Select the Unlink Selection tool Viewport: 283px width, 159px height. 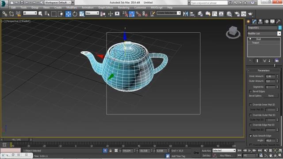click(11, 14)
